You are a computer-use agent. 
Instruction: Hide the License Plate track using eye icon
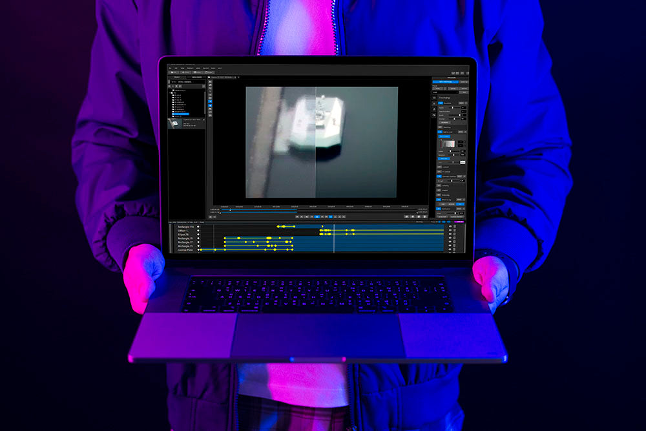pos(450,250)
